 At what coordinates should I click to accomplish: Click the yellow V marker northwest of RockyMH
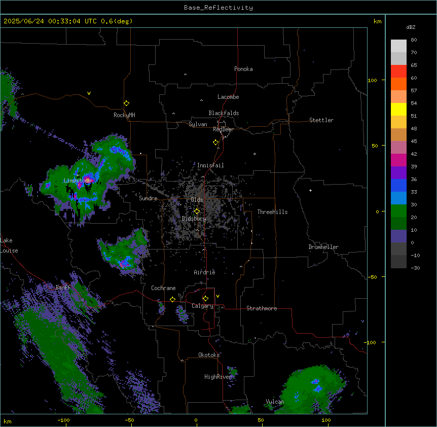[x=89, y=93]
